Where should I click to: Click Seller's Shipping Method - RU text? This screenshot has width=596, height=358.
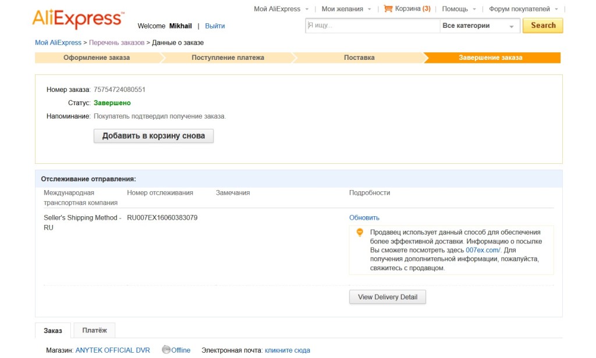click(x=83, y=223)
